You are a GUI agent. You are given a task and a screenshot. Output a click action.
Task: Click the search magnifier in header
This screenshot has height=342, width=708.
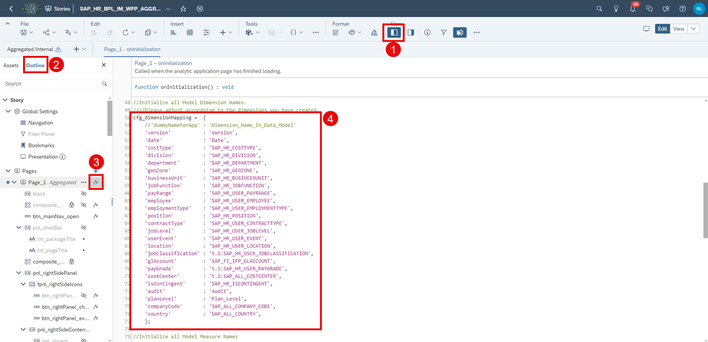(599, 8)
